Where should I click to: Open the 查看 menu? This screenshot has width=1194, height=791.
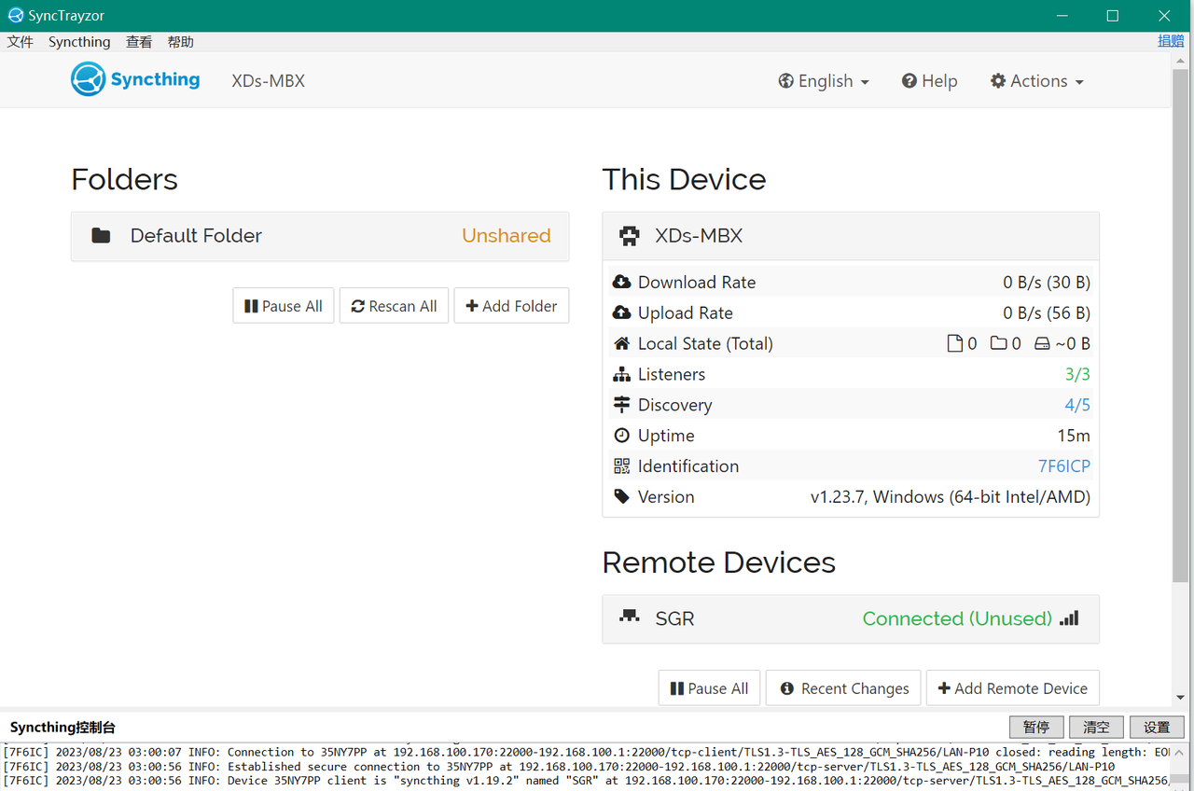pyautogui.click(x=139, y=42)
